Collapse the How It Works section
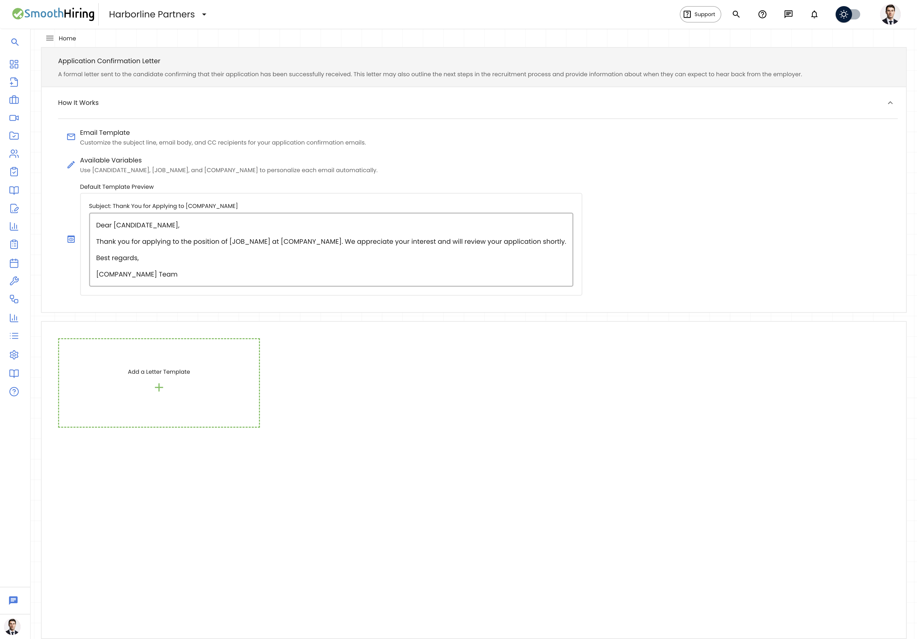Image resolution: width=917 pixels, height=639 pixels. coord(890,103)
